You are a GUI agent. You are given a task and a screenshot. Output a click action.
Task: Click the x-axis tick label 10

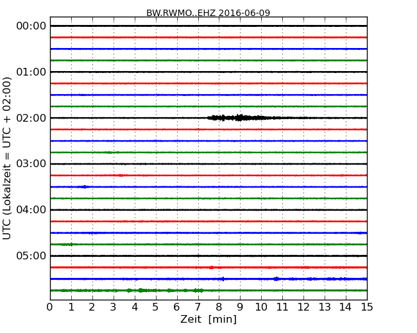tap(261, 307)
